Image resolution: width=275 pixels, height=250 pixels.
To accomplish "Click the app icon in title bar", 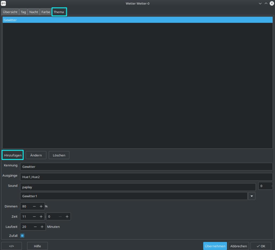I will [3, 3].
